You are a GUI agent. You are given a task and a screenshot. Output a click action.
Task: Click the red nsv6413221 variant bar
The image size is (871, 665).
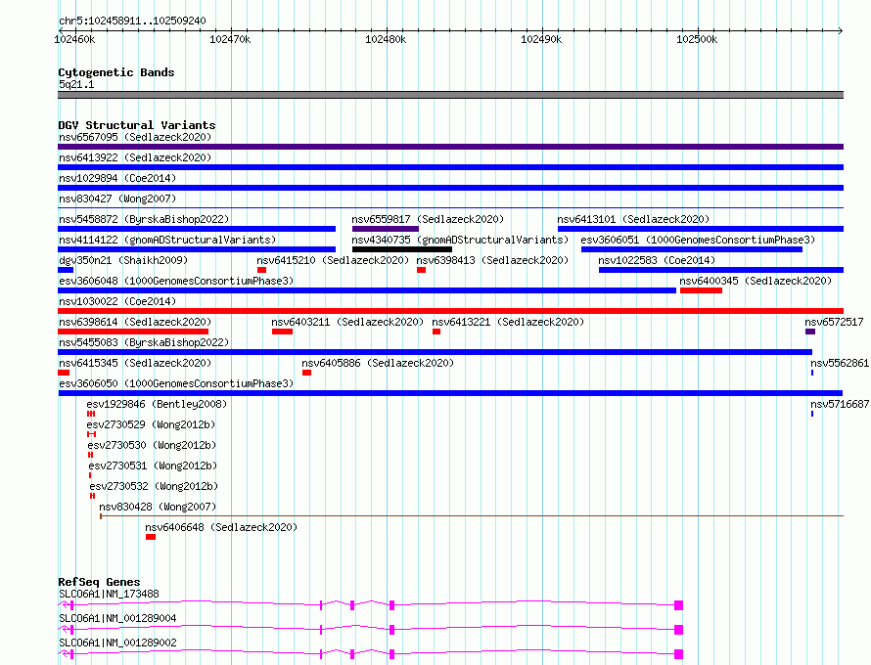coord(436,332)
